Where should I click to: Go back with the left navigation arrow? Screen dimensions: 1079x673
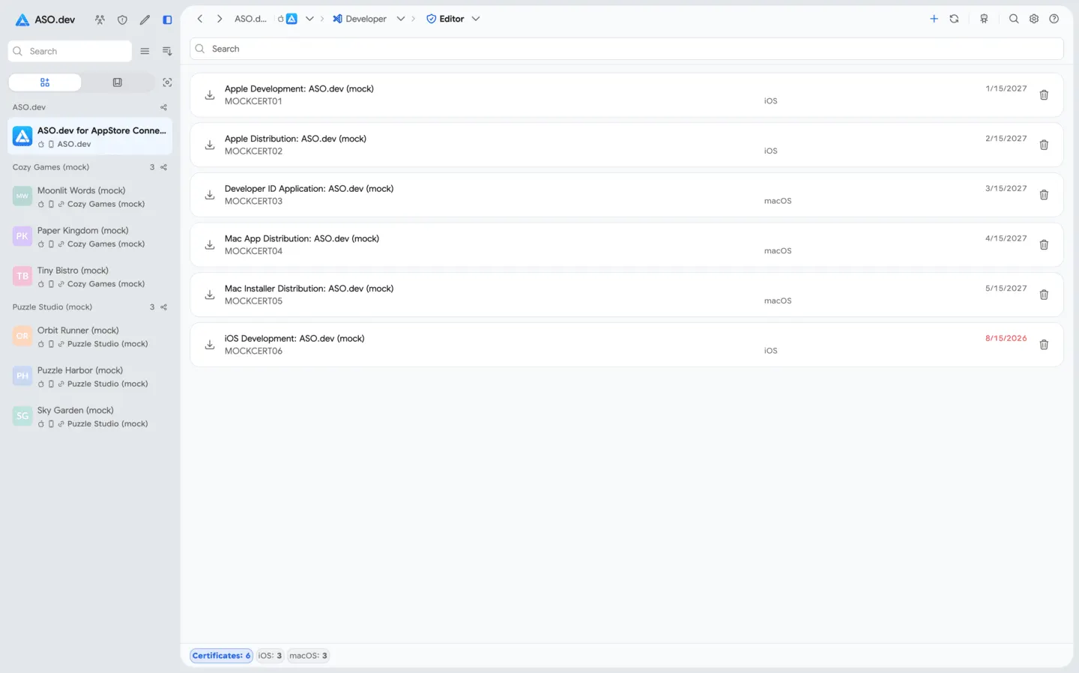(200, 19)
